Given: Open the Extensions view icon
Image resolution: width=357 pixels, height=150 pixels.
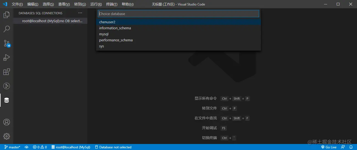Looking at the screenshot, I should (7, 72).
